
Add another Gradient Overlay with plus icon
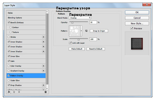point(43,71)
